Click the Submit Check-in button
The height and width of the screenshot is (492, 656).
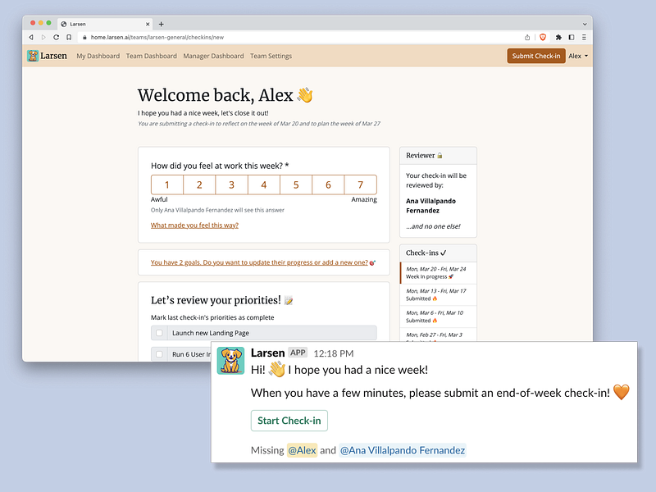(x=536, y=56)
